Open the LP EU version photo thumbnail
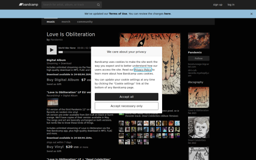Viewport: 256px width, 160px height. (52, 102)
